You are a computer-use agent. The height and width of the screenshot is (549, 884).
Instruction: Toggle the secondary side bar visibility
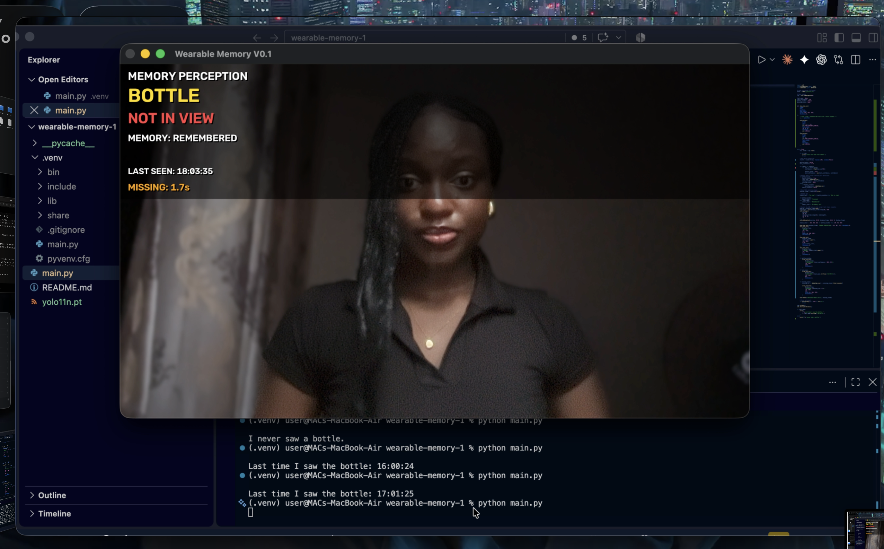click(873, 38)
